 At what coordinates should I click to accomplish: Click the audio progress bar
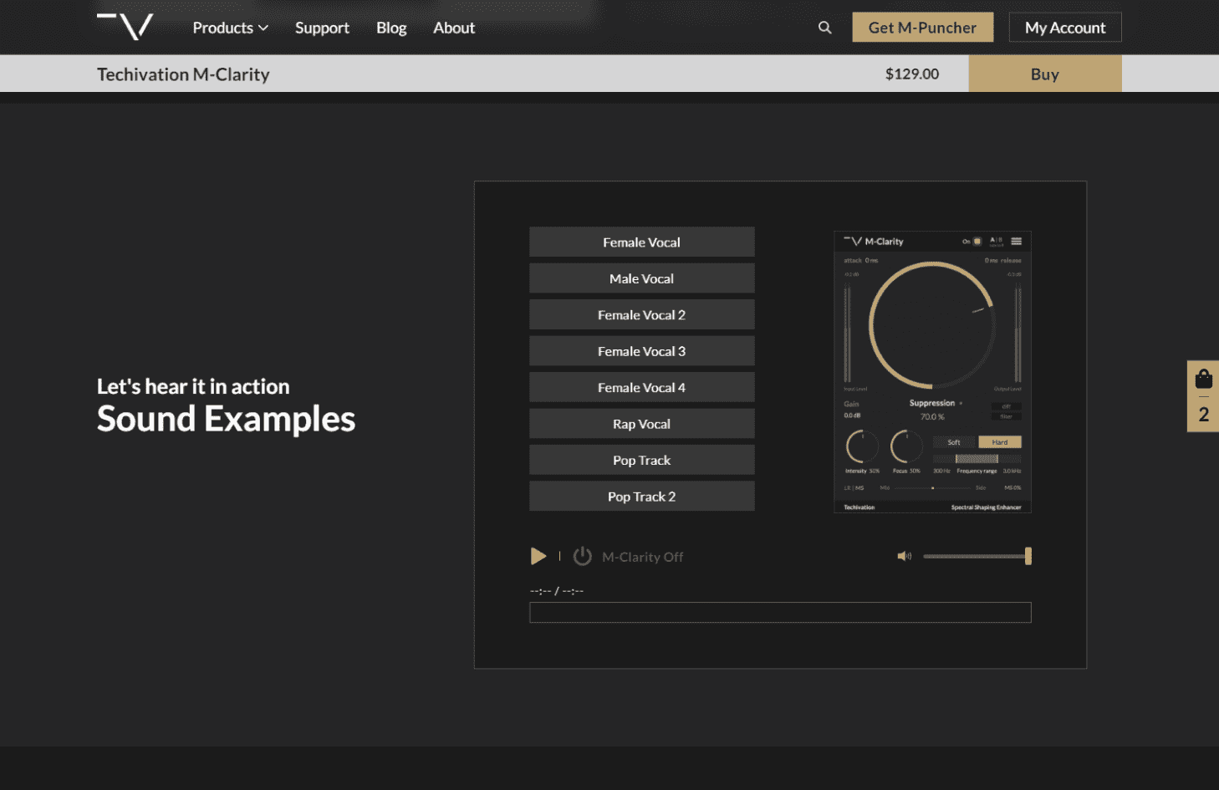pos(779,613)
